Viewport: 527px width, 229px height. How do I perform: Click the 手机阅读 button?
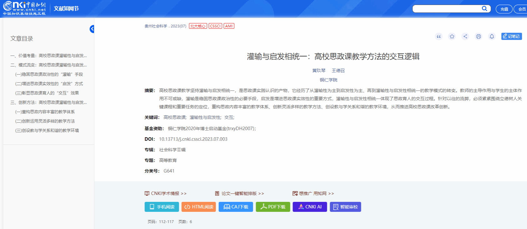[162, 207]
